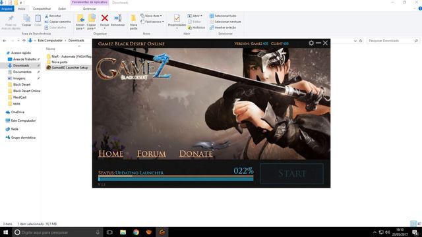The width and height of the screenshot is (422, 237).
Task: Open the Arquivo tab
Action: [7, 9]
